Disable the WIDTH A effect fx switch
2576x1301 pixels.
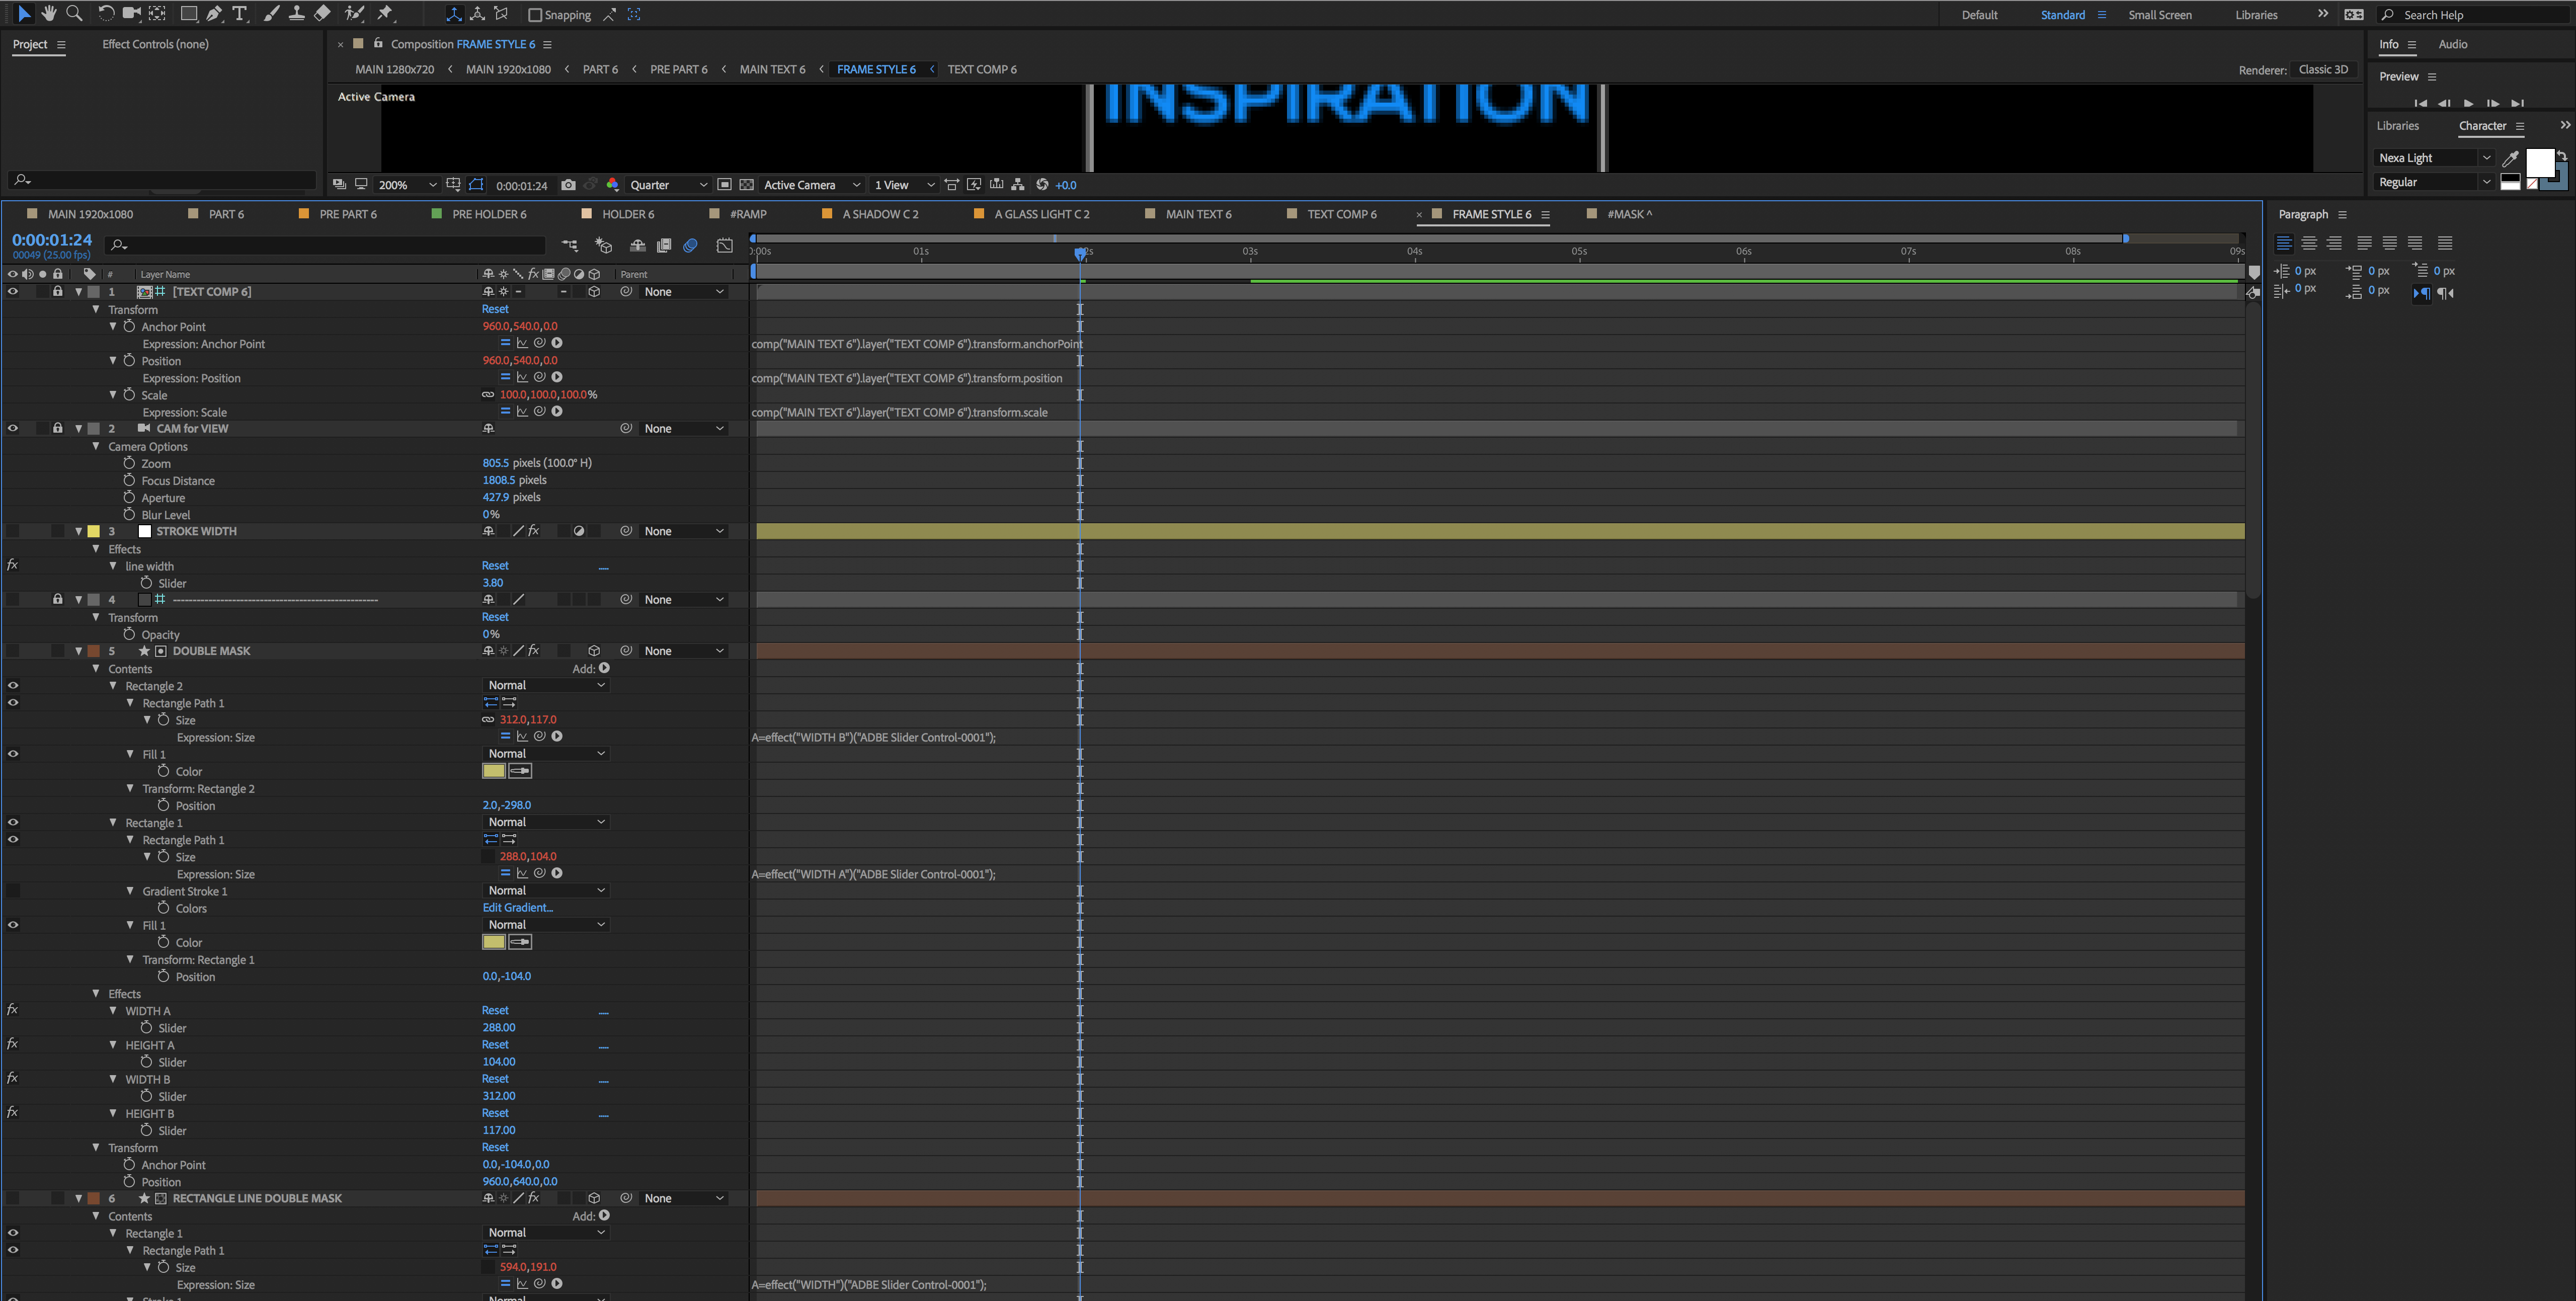12,1010
